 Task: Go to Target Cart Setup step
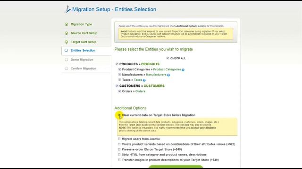84,42
